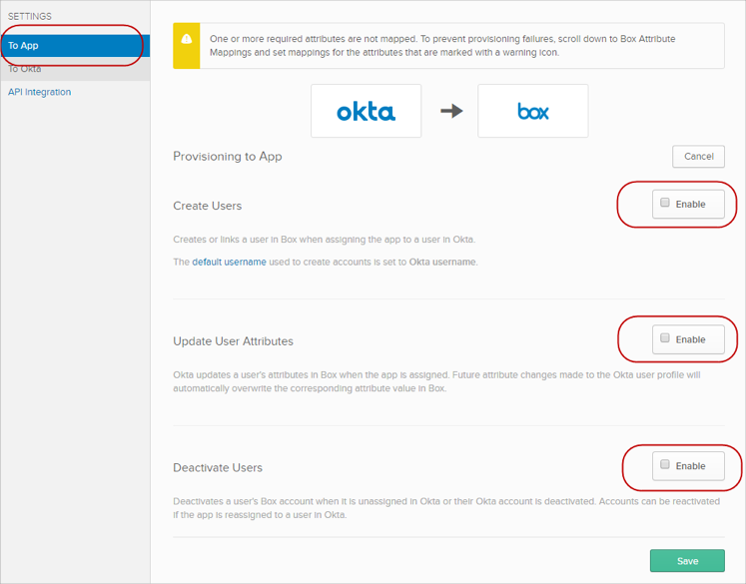Open the default username link
This screenshot has width=746, height=584.
pos(229,262)
